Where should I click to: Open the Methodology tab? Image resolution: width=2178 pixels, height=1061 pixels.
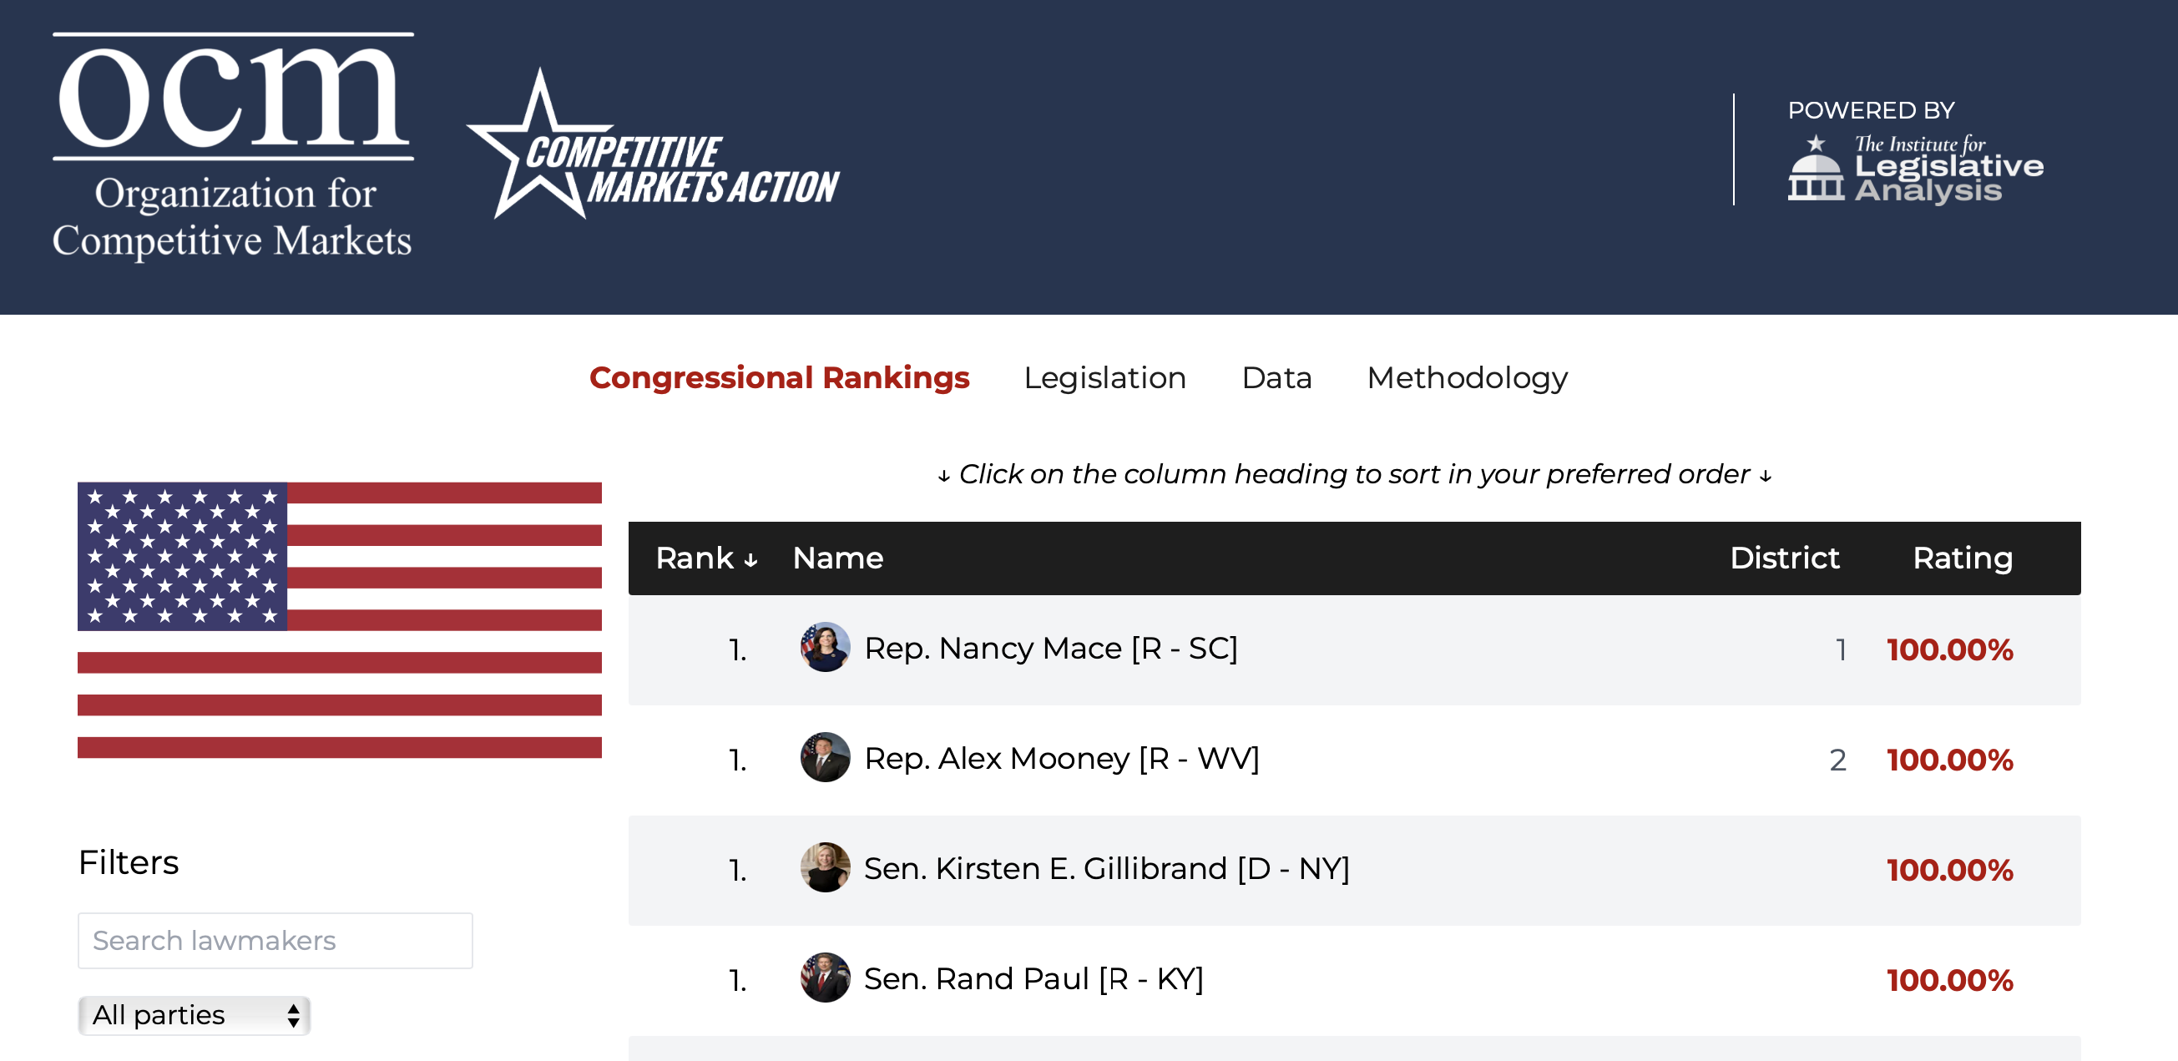tap(1466, 377)
